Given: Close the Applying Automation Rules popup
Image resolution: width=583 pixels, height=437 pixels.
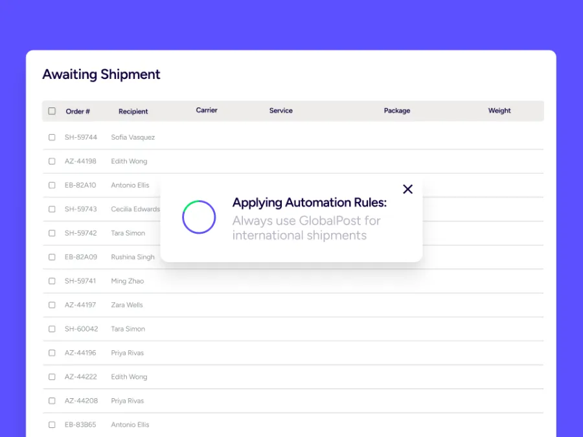Looking at the screenshot, I should tap(407, 189).
